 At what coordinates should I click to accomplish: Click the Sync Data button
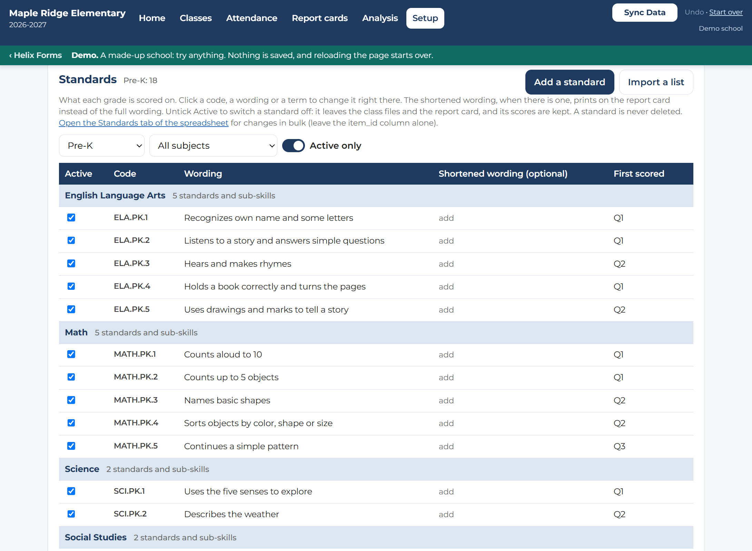645,13
